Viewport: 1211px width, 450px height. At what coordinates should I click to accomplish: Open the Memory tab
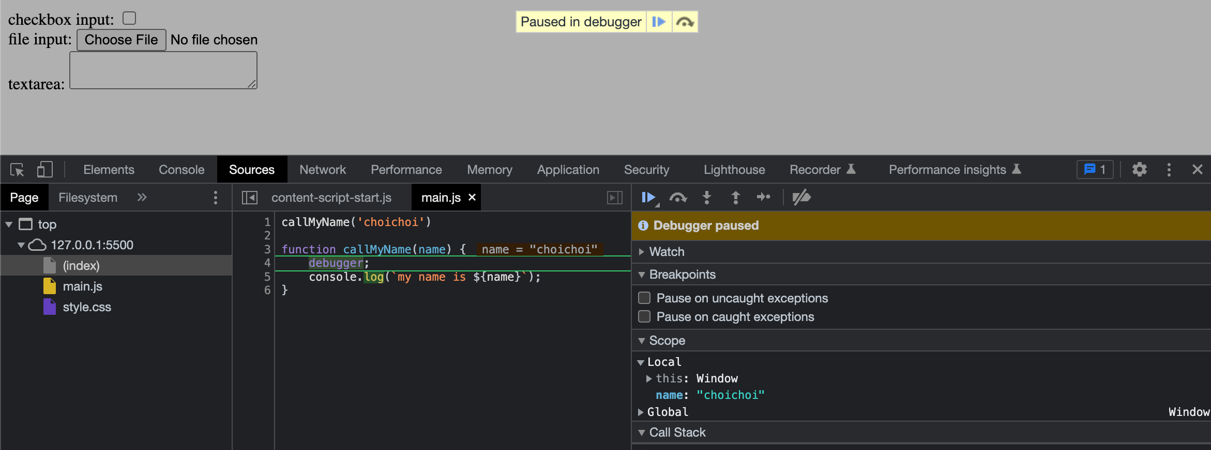point(490,170)
